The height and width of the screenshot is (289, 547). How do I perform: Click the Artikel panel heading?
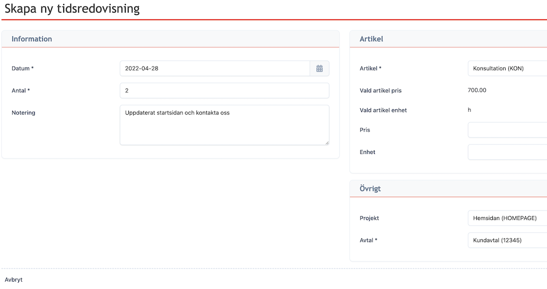tap(371, 39)
